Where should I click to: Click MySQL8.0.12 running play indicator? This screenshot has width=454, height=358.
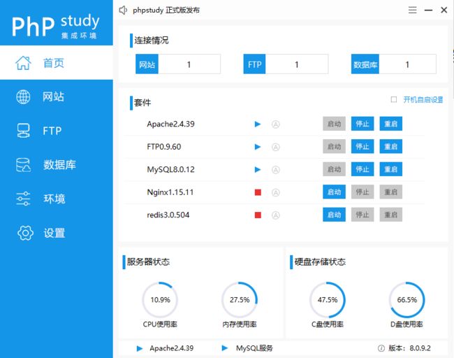(x=258, y=170)
